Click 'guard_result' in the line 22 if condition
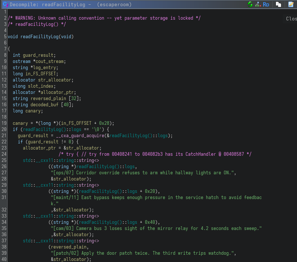The height and width of the screenshot is (262, 297). 43,142
